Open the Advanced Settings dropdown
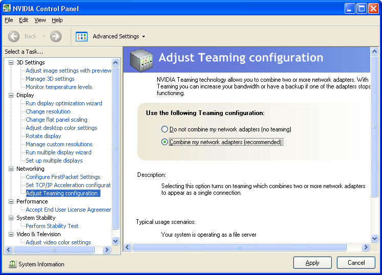Viewport: 382px width, 275px height. [144, 36]
